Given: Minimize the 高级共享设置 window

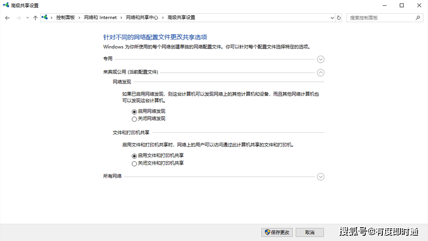Looking at the screenshot, I should tap(385, 5).
